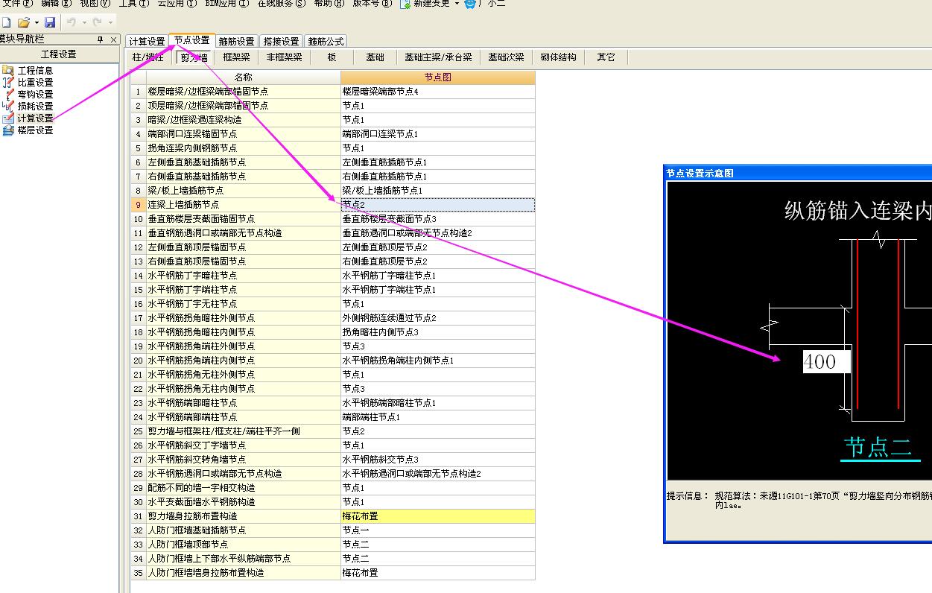Click the 弯钩设置 icon in navigation
932x593 pixels.
[8, 94]
